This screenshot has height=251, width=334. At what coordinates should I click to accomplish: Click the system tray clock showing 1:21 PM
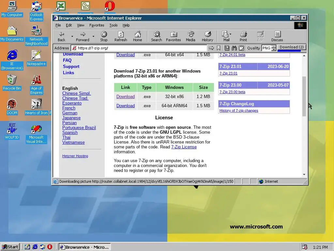tap(320, 247)
